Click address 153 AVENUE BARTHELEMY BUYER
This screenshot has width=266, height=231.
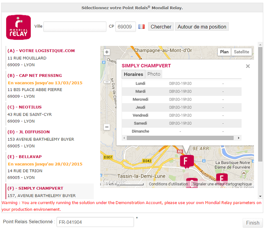[41, 139]
